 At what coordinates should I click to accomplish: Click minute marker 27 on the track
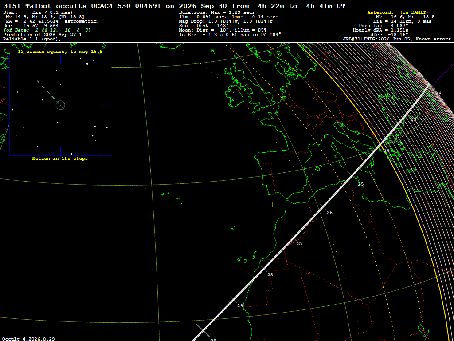pyautogui.click(x=300, y=244)
